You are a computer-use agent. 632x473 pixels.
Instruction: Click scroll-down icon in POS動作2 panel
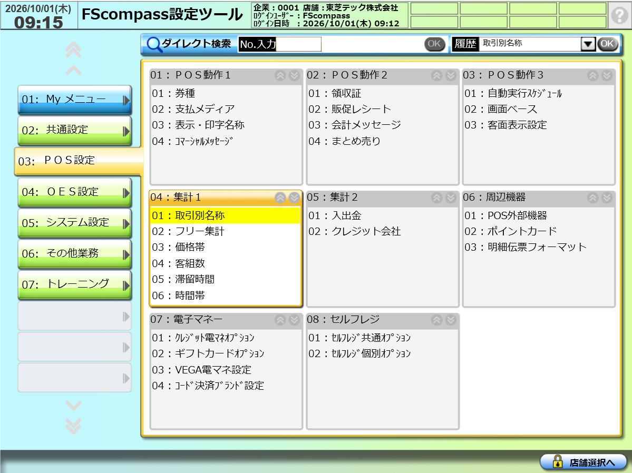(x=451, y=75)
